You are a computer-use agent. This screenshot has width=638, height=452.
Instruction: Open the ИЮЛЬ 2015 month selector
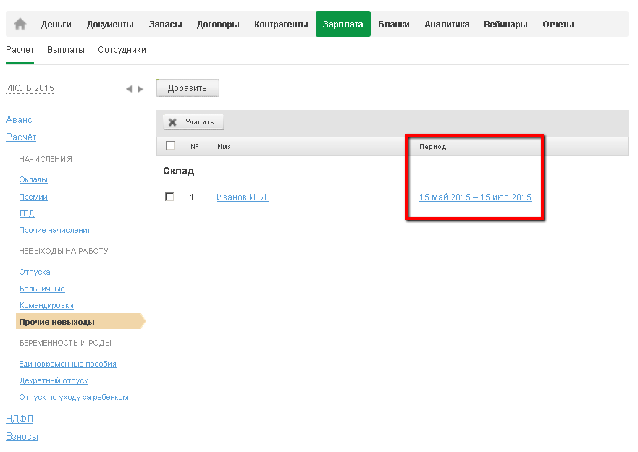[30, 88]
